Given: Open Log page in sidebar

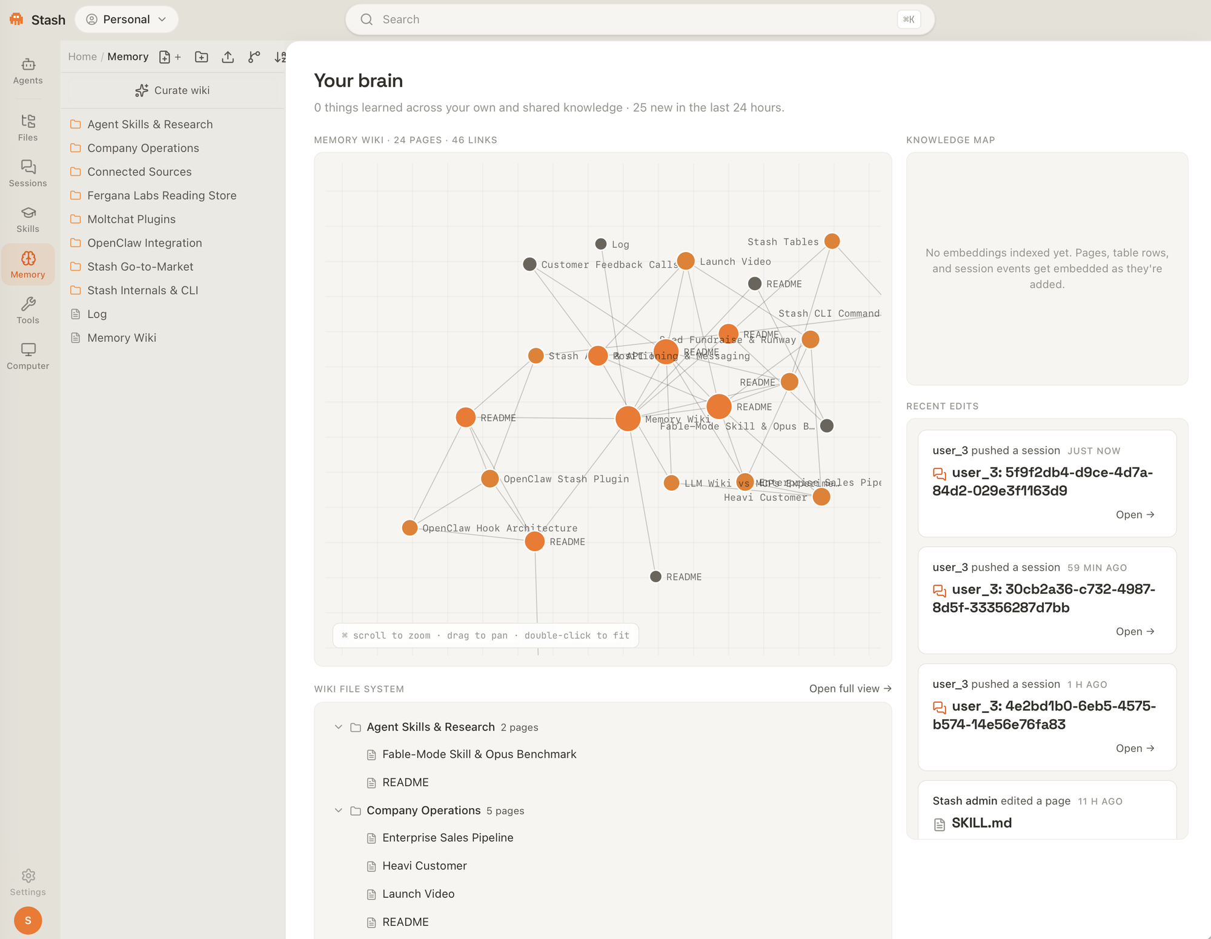Looking at the screenshot, I should click(97, 314).
